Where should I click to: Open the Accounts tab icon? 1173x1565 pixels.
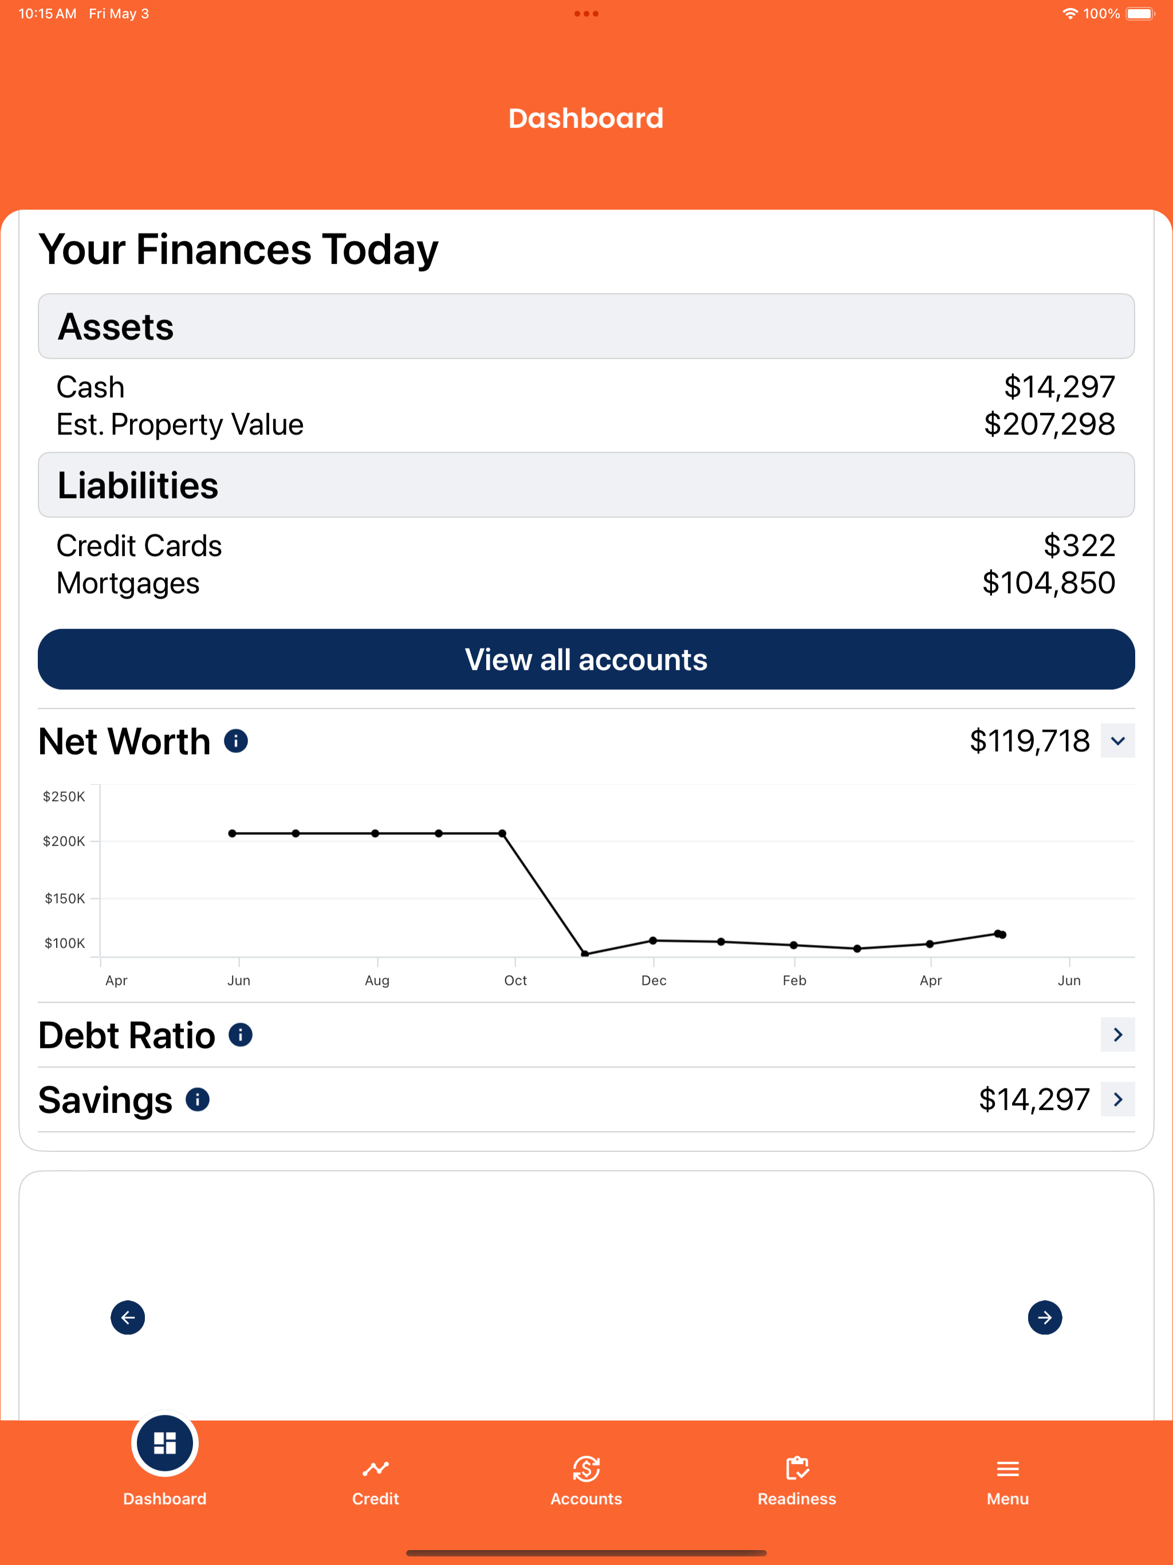586,1469
